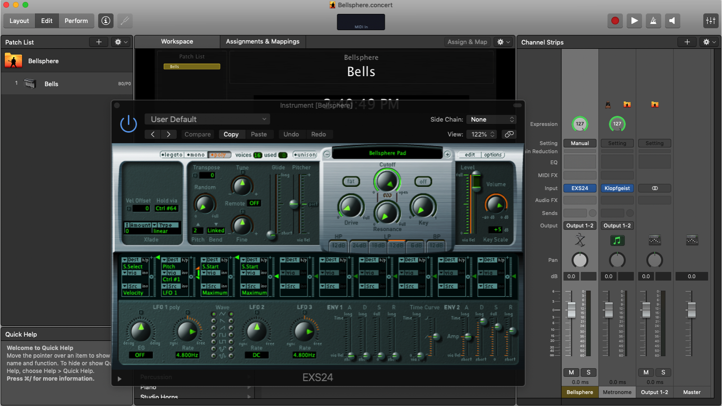This screenshot has height=406, width=722.
Task: Open the View 122% size dropdown
Action: [481, 135]
